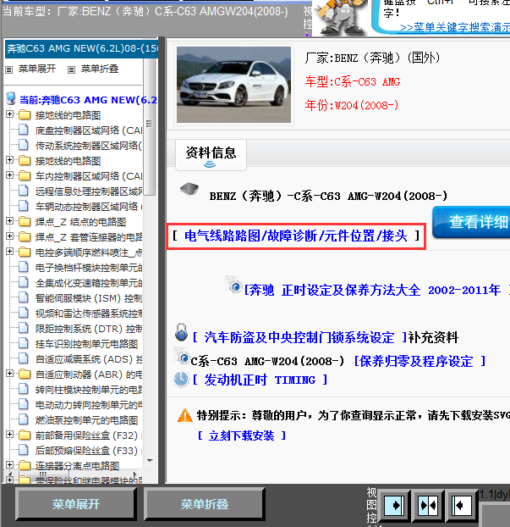Click red text 车型:C系-C63 AMG

click(353, 81)
